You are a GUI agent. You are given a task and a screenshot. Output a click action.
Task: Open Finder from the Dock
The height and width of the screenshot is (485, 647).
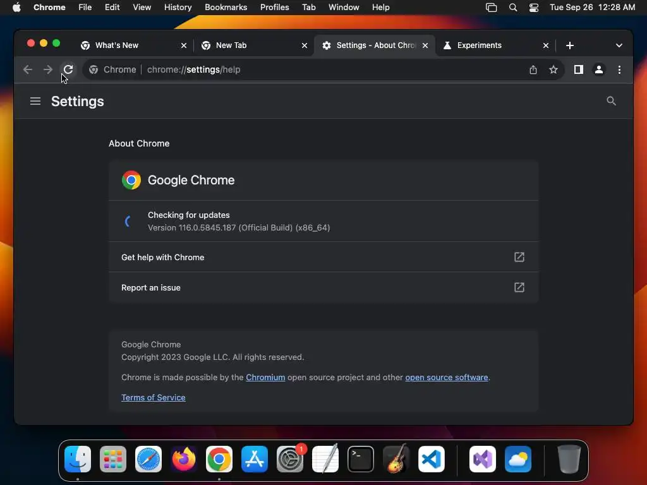[78, 459]
